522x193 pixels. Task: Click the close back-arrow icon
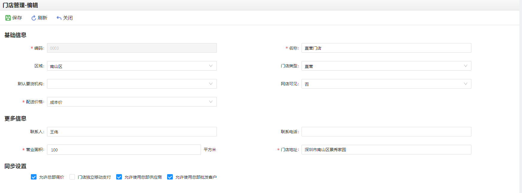(59, 18)
